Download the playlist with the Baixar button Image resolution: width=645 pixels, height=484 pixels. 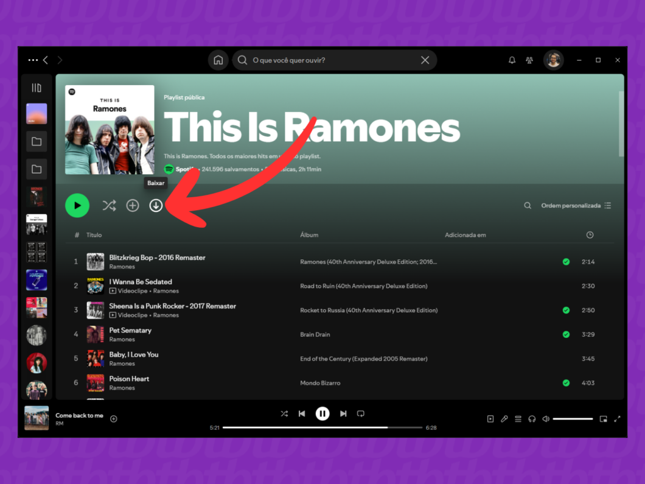[x=156, y=205]
